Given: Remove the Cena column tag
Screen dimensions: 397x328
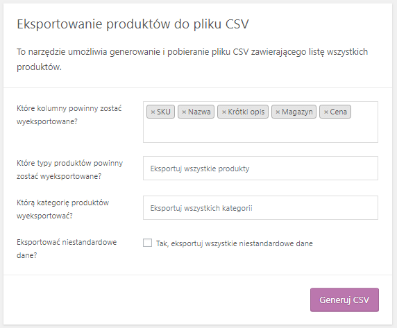Looking at the screenshot, I should click(326, 112).
